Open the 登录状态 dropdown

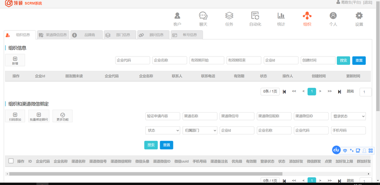point(348,116)
